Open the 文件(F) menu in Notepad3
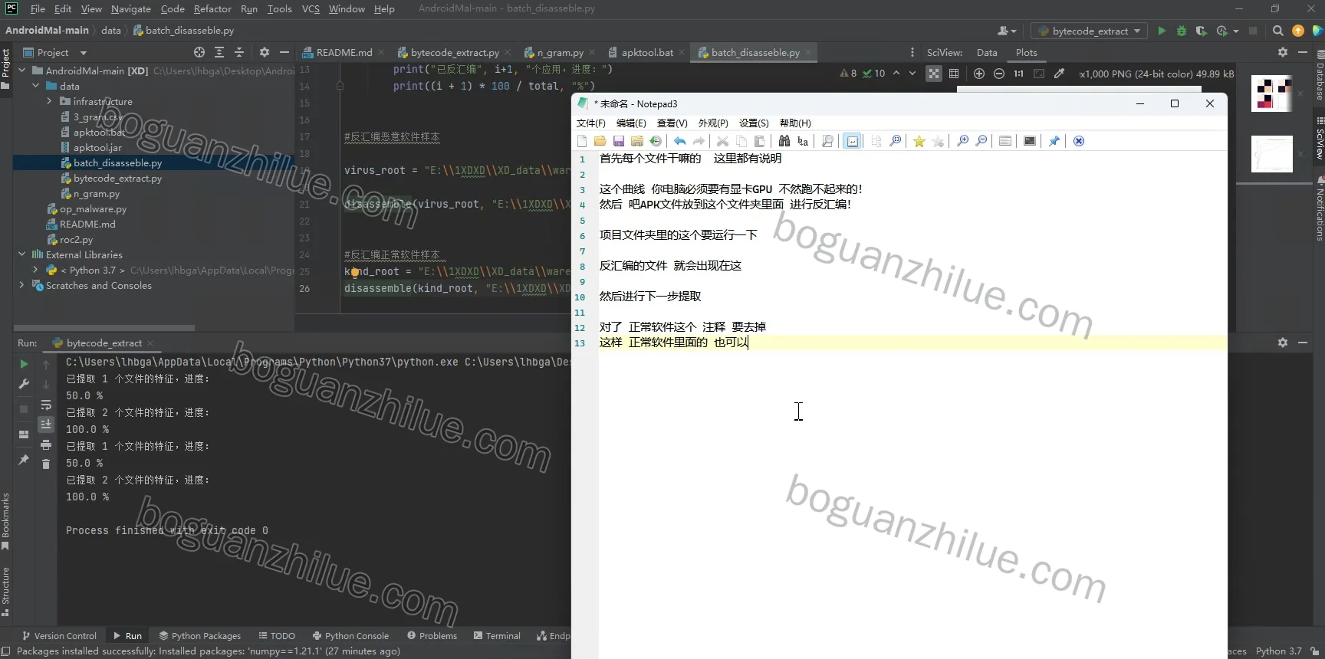The image size is (1325, 659). pos(590,123)
